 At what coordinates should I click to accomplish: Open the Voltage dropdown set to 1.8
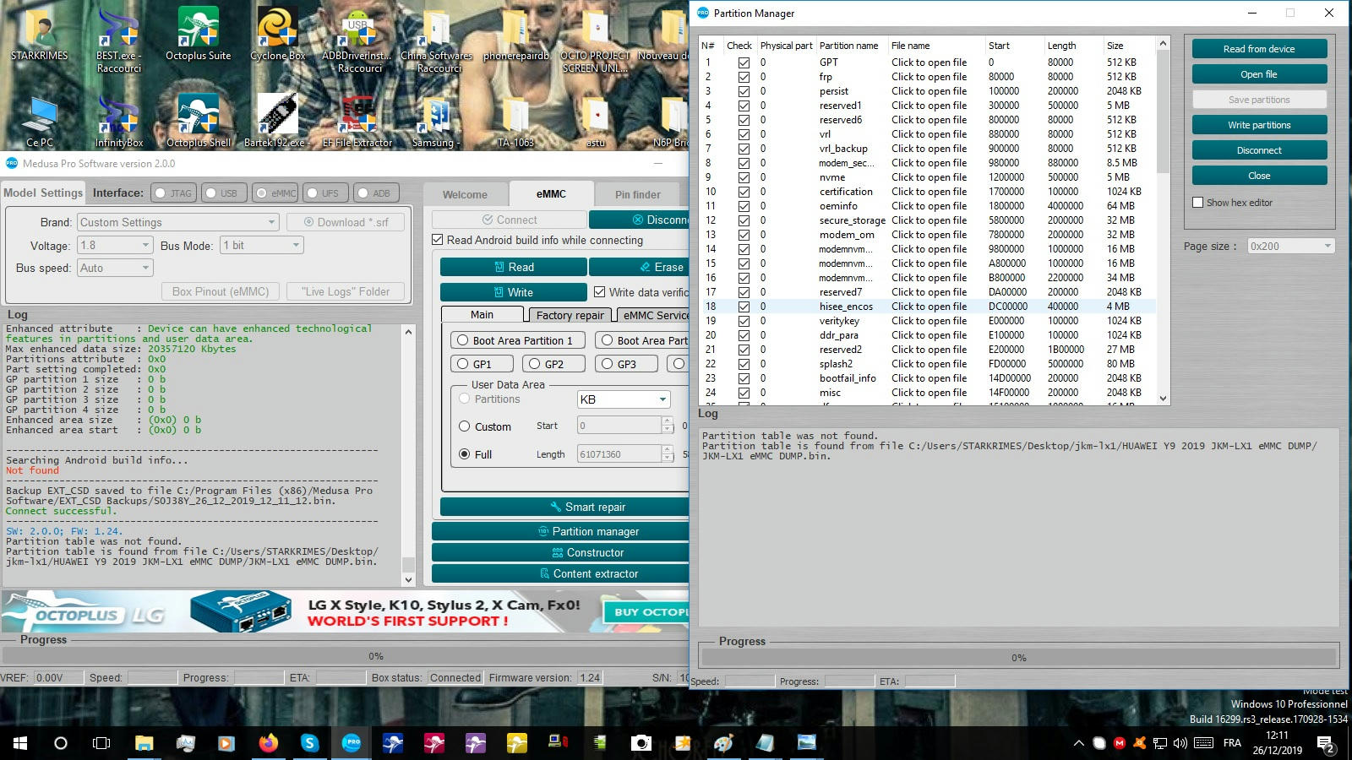[x=115, y=245]
